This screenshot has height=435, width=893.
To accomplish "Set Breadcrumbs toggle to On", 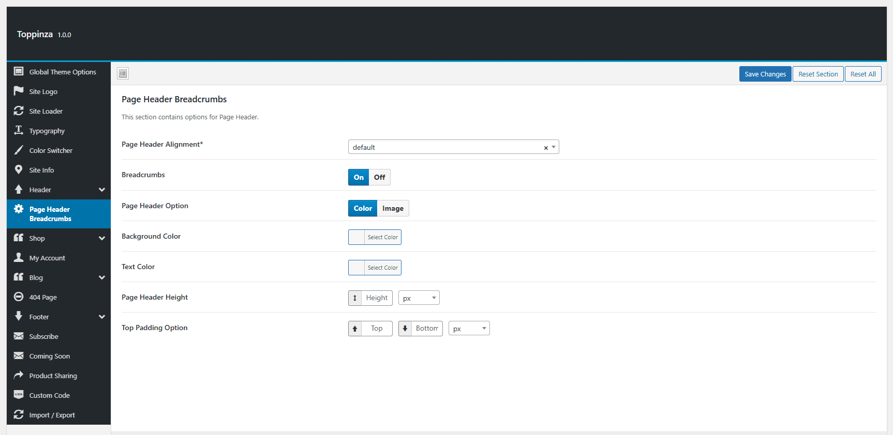I will click(359, 177).
